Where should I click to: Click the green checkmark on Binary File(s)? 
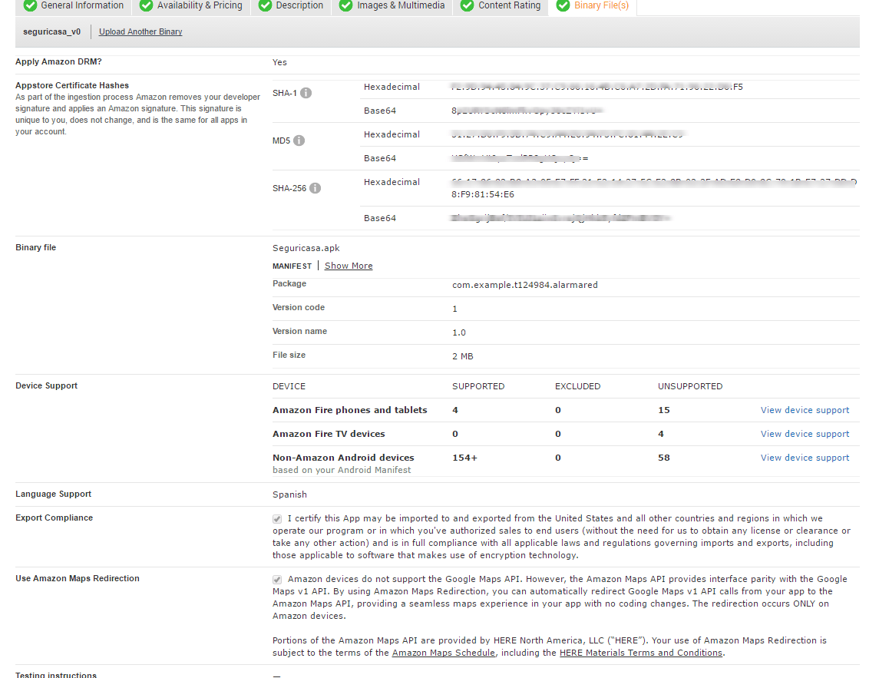pyautogui.click(x=563, y=5)
